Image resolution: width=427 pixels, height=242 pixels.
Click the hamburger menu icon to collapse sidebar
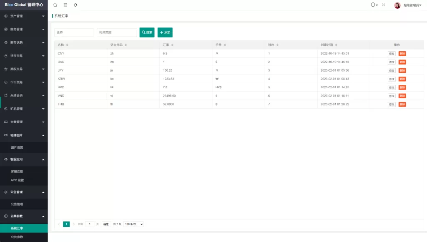point(65,5)
